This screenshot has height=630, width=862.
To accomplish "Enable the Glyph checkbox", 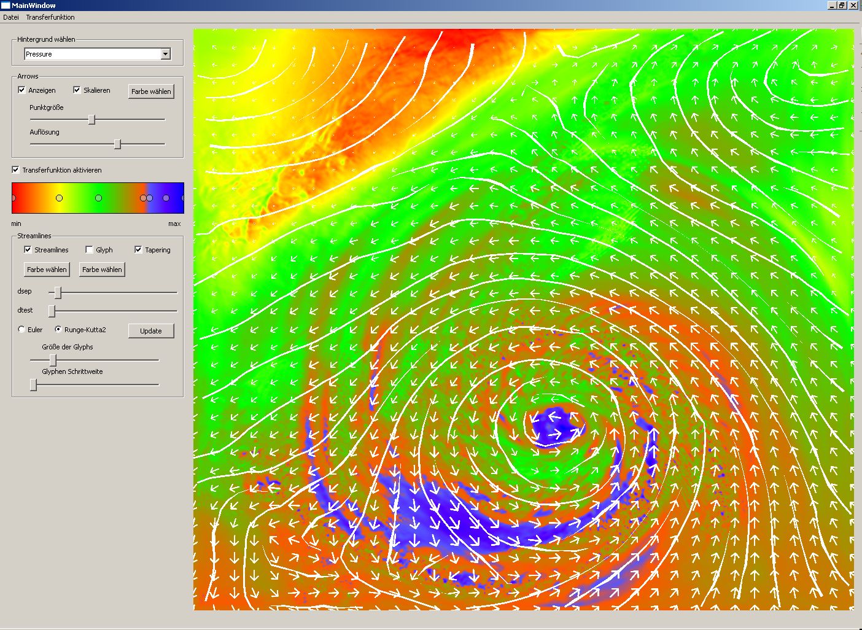I will [90, 250].
